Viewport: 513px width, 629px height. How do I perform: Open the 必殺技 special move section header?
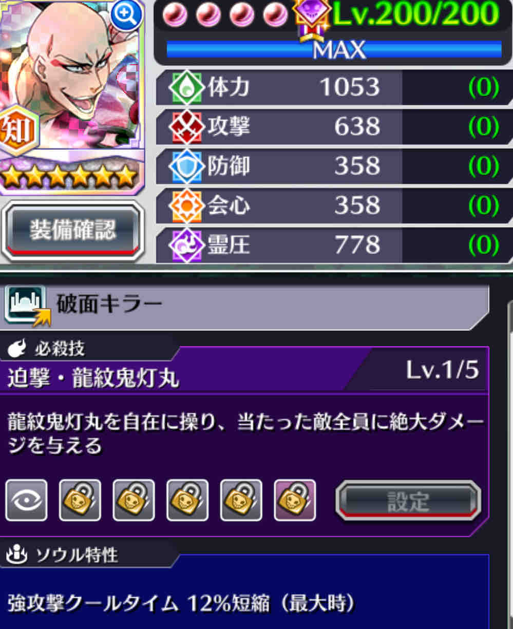59,349
